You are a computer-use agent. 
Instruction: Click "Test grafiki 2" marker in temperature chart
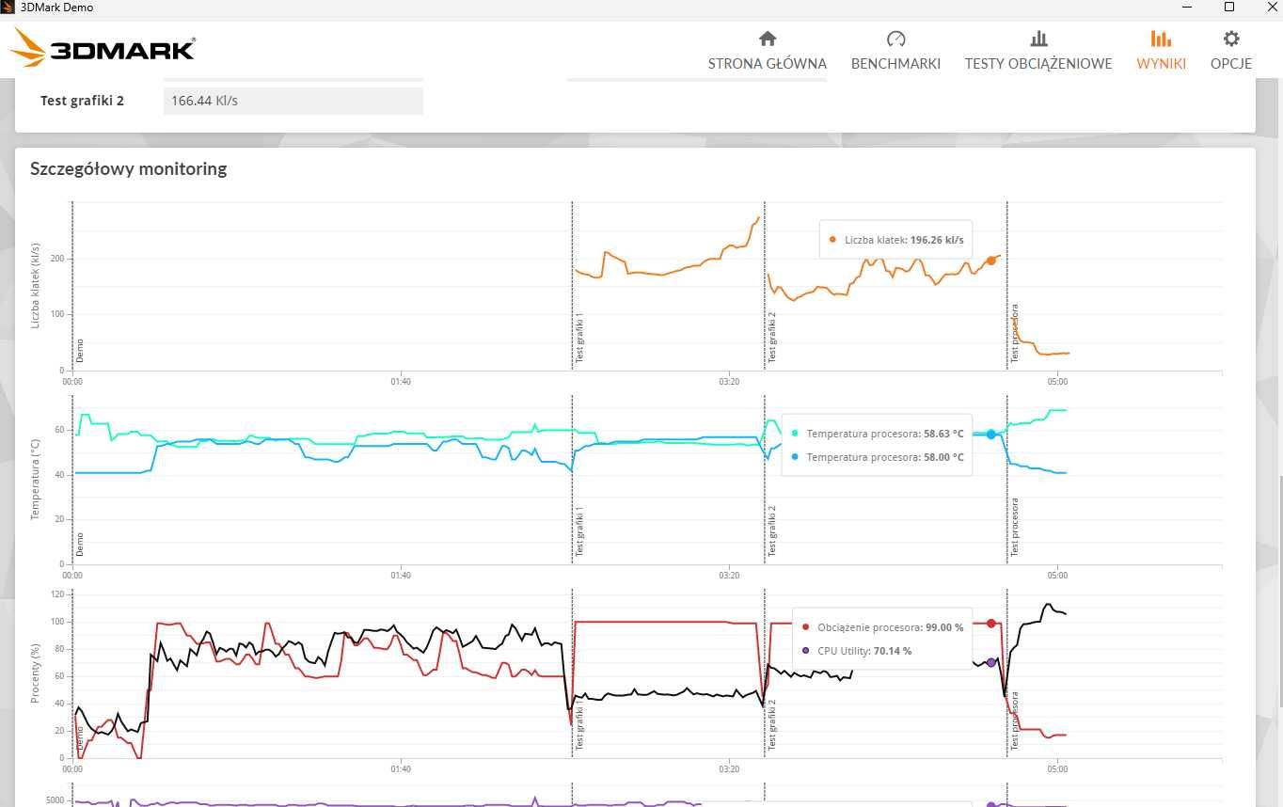click(x=771, y=531)
